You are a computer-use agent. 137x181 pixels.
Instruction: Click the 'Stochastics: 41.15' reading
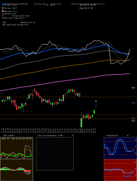pos(9,14)
